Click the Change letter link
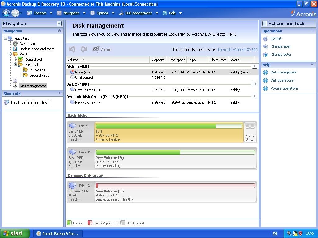Image resolution: width=318 pixels, height=238 pixels. pyautogui.click(x=281, y=55)
